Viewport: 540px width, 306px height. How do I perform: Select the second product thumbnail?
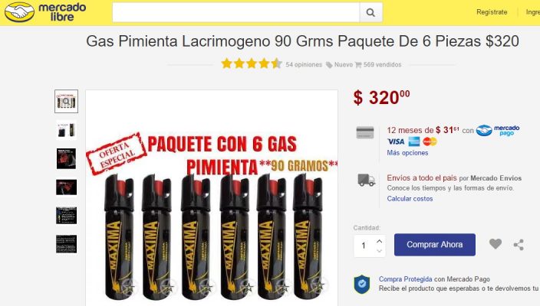click(67, 130)
